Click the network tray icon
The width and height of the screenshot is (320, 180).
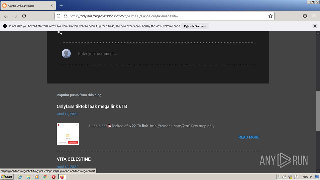[x=290, y=177]
